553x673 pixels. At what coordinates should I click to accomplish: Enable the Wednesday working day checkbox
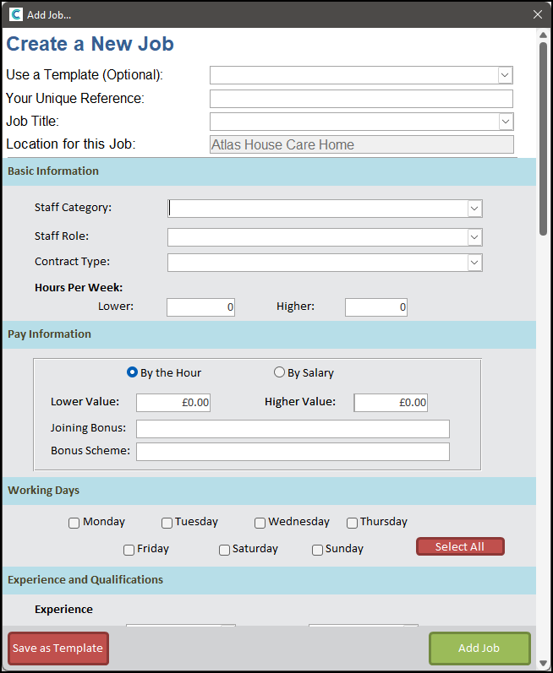click(260, 523)
